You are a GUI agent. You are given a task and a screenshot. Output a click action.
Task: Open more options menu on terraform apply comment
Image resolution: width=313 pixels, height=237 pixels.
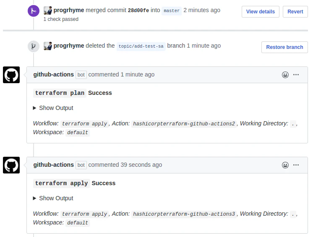tap(296, 165)
